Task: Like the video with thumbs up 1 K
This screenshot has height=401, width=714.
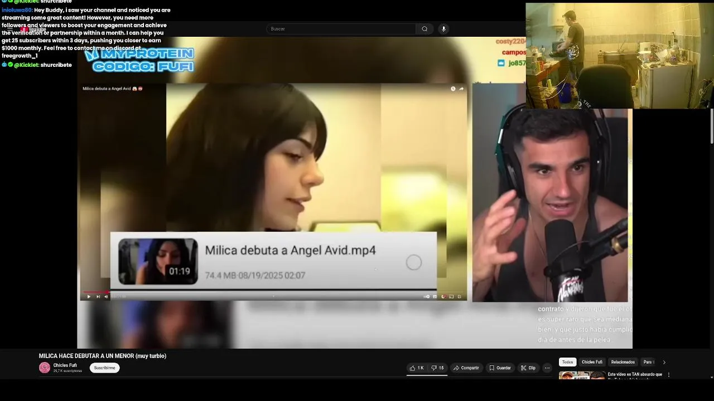Action: 417,368
